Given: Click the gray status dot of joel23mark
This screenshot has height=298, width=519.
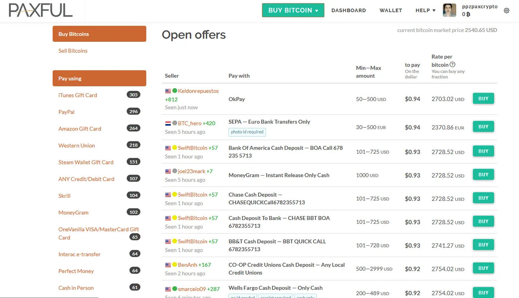Looking at the screenshot, I should coord(175,171).
